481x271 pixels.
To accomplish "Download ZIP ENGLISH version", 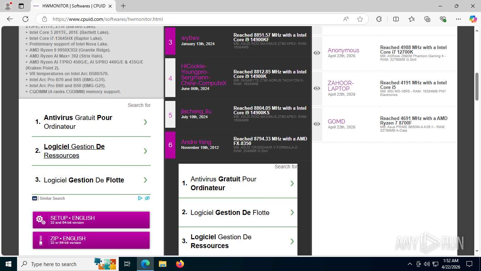I will pyautogui.click(x=91, y=240).
